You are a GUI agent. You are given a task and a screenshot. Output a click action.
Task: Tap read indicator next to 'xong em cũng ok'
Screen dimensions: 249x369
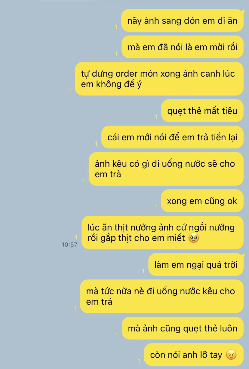(x=156, y=208)
